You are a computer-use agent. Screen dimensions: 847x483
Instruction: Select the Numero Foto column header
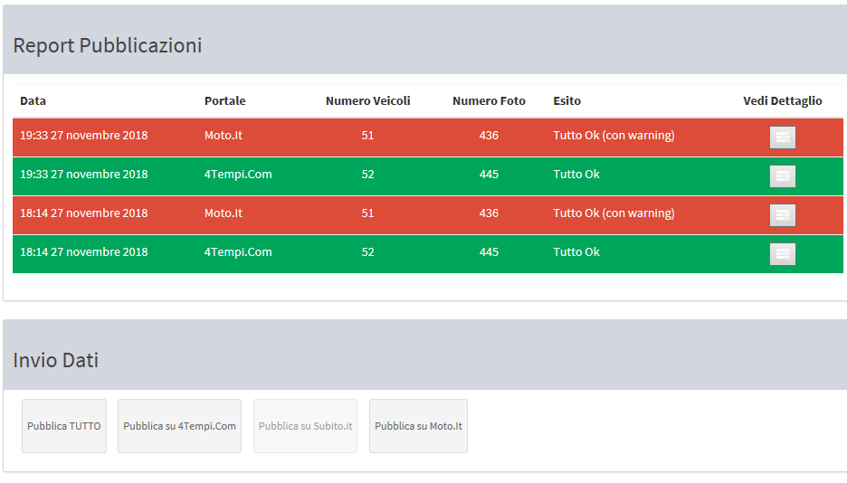[489, 101]
